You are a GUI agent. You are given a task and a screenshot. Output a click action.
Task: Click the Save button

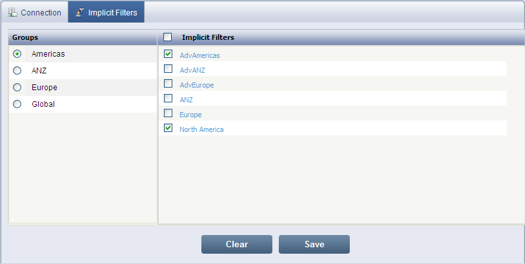click(314, 245)
